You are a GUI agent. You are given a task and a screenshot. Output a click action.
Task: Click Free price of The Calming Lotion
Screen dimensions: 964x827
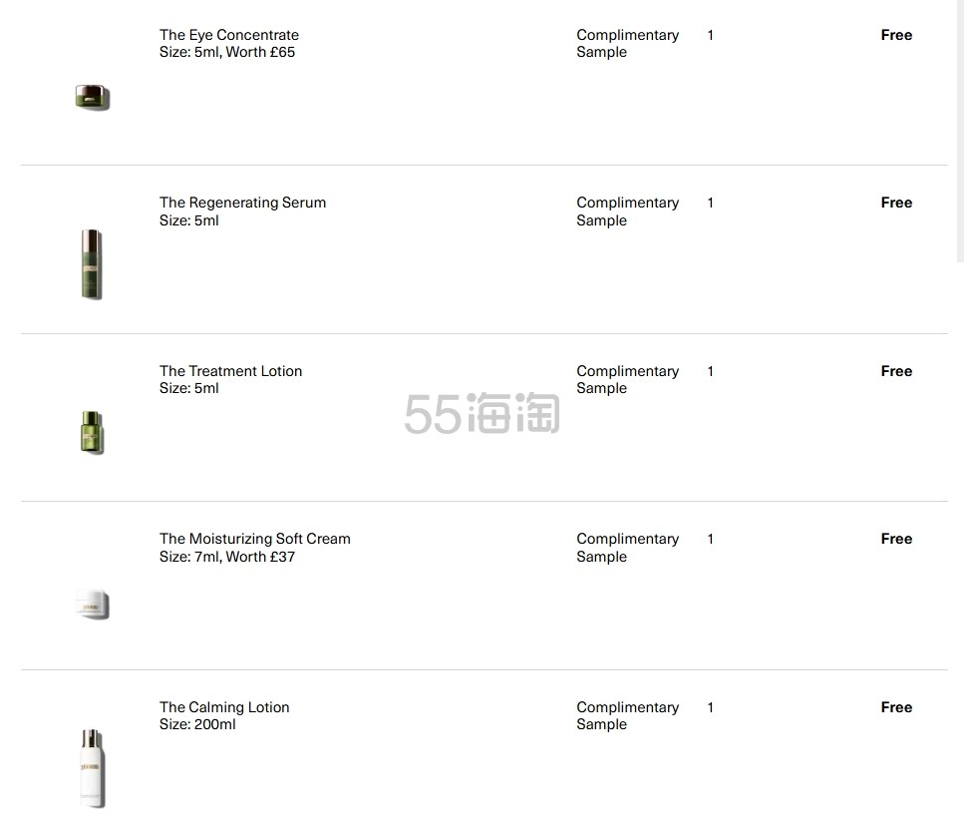pos(896,707)
